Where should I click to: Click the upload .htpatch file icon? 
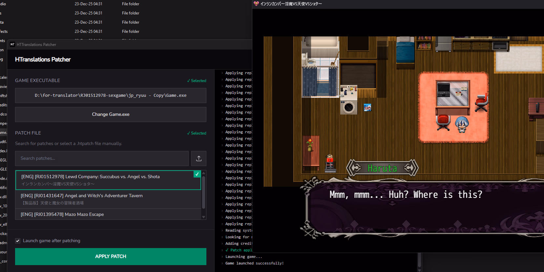[x=199, y=158]
